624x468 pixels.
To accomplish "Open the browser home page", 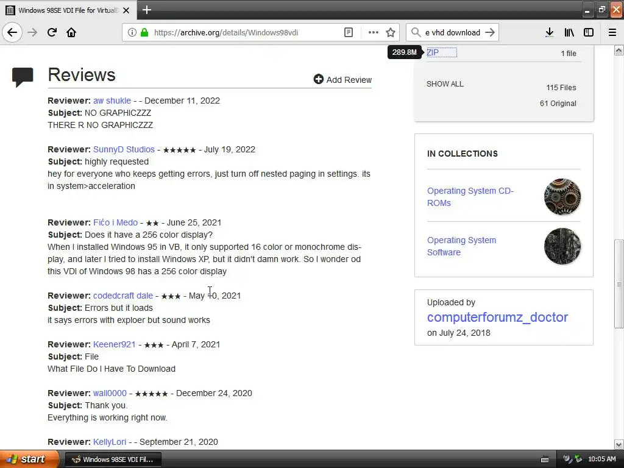I will [71, 32].
